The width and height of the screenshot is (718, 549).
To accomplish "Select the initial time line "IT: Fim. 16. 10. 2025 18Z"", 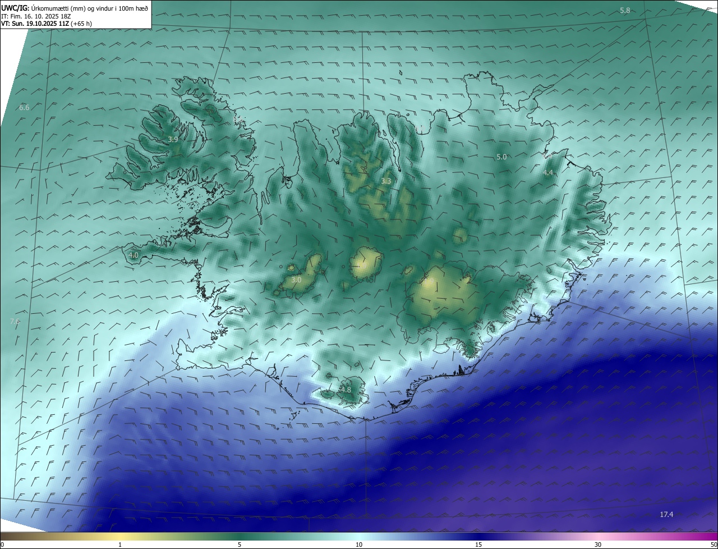I will point(36,16).
